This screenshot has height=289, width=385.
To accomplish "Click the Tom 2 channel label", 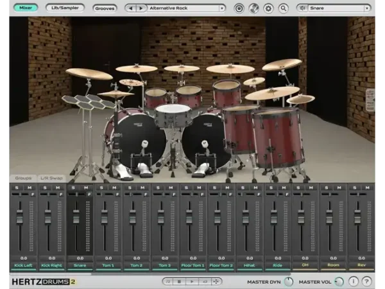I will point(137,265).
